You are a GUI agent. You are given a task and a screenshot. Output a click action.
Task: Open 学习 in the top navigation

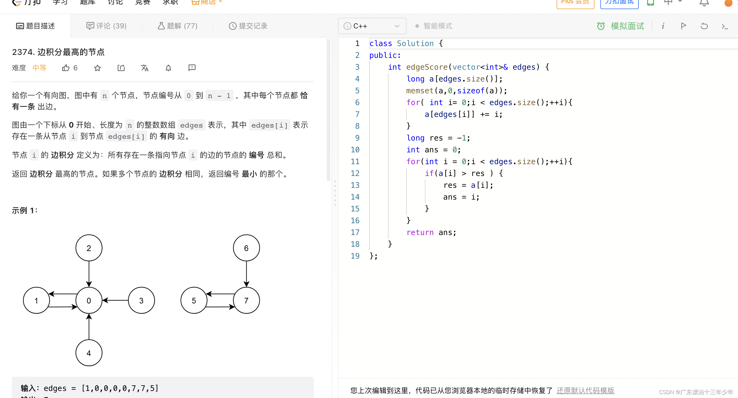pyautogui.click(x=60, y=2)
